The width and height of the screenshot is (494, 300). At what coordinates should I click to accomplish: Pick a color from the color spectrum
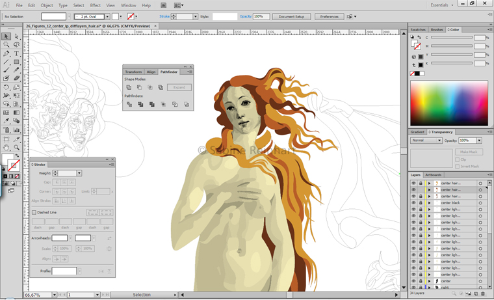tap(448, 103)
